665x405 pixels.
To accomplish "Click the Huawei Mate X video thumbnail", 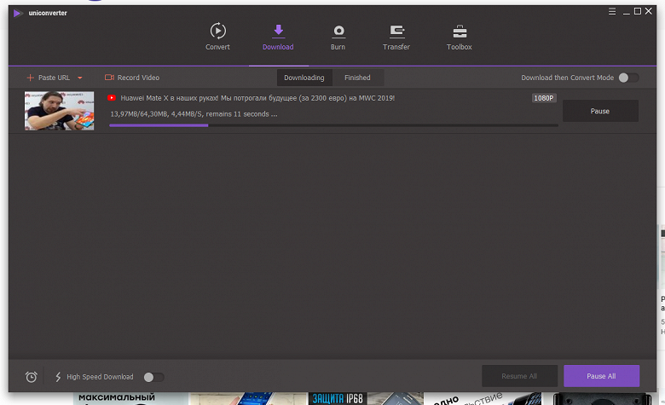I will [x=60, y=111].
